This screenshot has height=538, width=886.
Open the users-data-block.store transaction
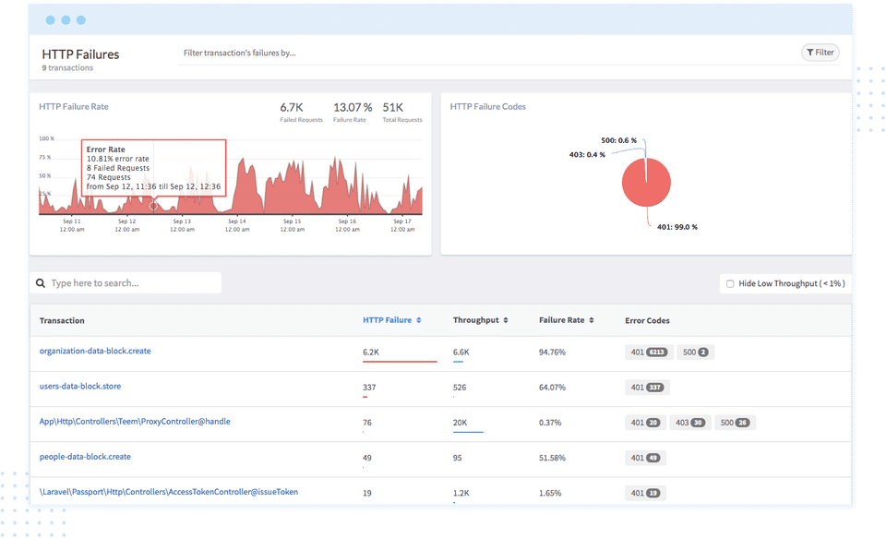coord(80,387)
